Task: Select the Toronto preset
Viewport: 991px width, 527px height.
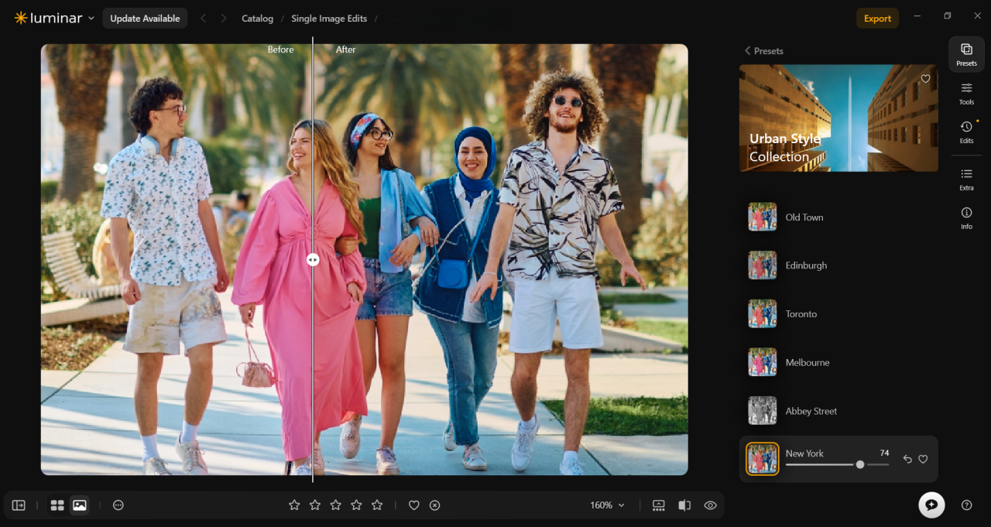Action: pos(838,314)
